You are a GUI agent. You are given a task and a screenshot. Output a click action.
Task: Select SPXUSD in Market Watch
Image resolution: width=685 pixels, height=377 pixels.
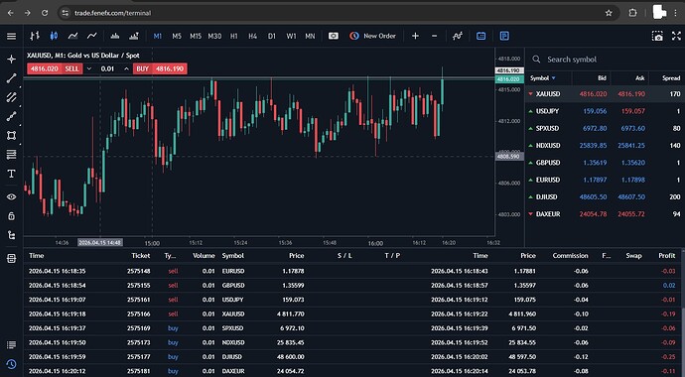605,128
